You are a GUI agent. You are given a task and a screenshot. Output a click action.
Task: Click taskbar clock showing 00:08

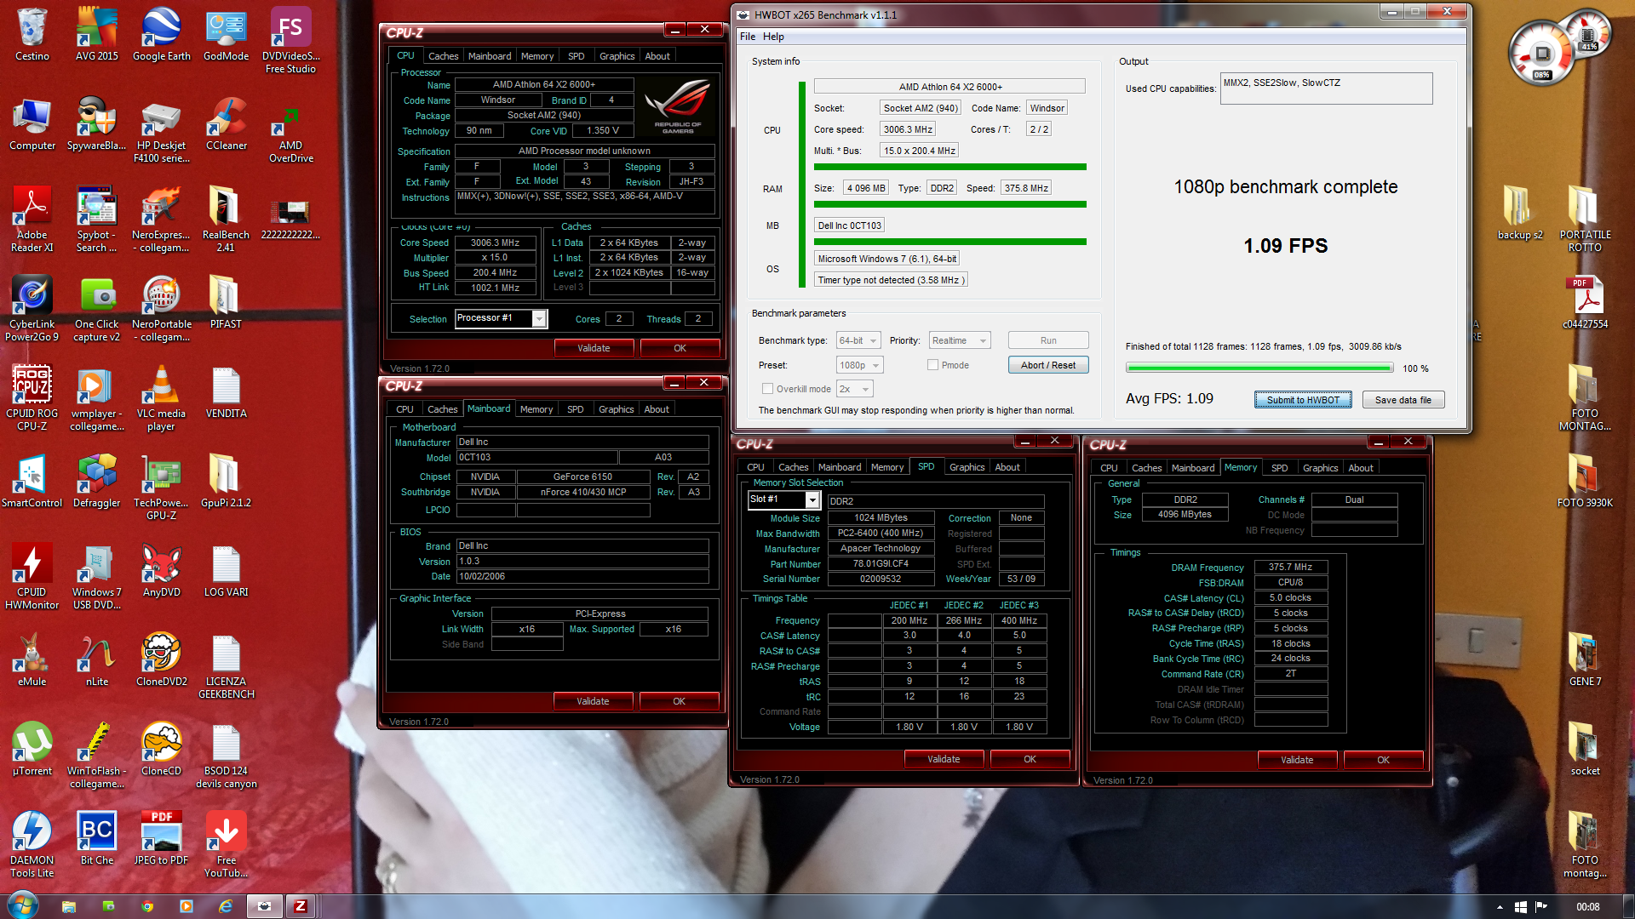point(1587,907)
